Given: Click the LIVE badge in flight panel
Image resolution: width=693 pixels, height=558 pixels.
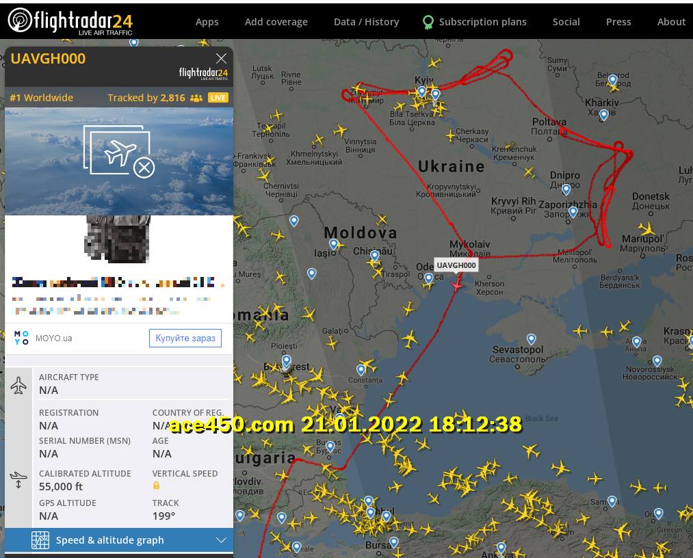Looking at the screenshot, I should 218,98.
